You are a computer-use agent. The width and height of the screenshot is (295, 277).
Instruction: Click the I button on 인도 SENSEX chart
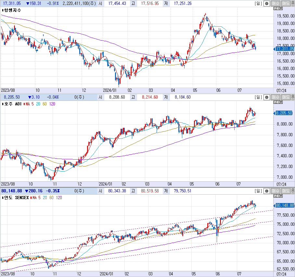click(x=278, y=196)
